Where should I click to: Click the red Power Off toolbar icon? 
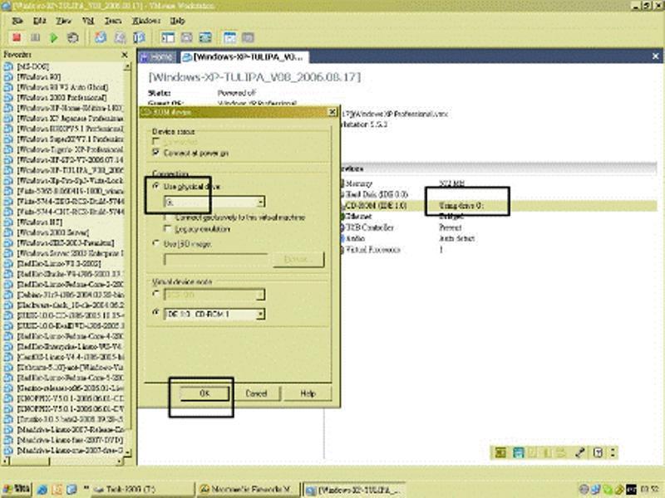pyautogui.click(x=17, y=37)
